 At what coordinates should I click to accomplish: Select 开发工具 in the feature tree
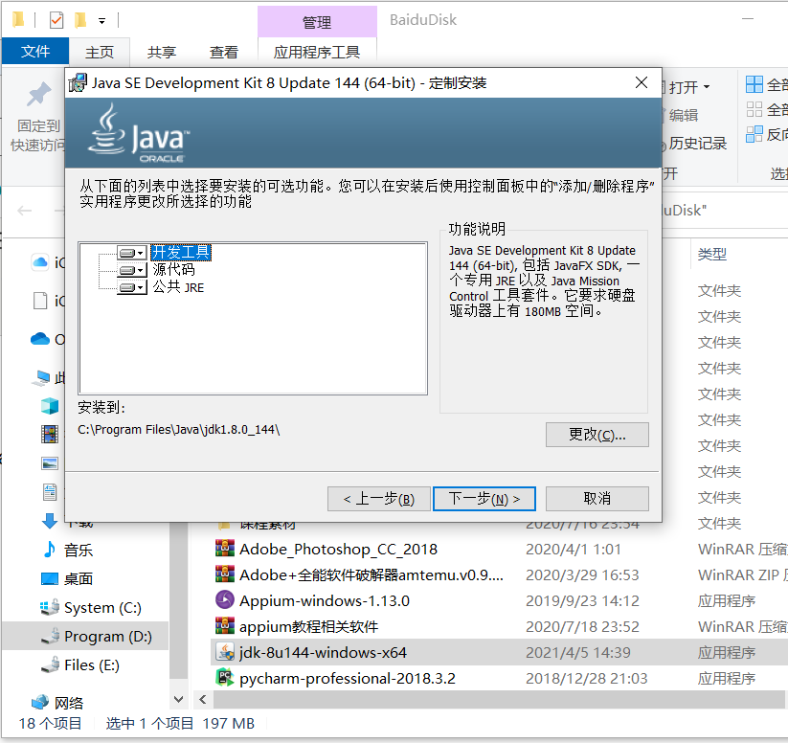click(x=181, y=253)
